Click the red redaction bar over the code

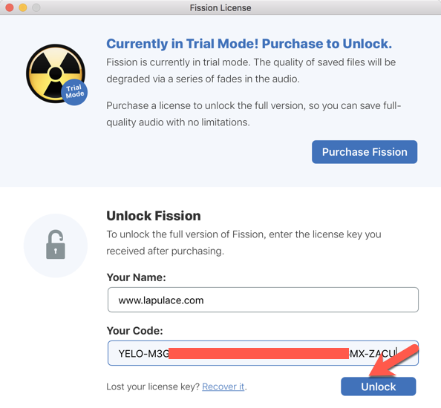pyautogui.click(x=259, y=354)
